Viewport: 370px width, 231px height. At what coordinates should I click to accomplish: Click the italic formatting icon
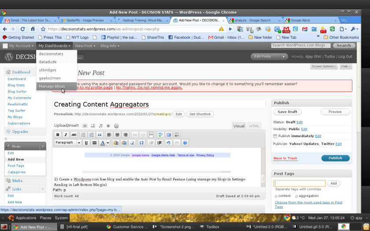point(66,135)
